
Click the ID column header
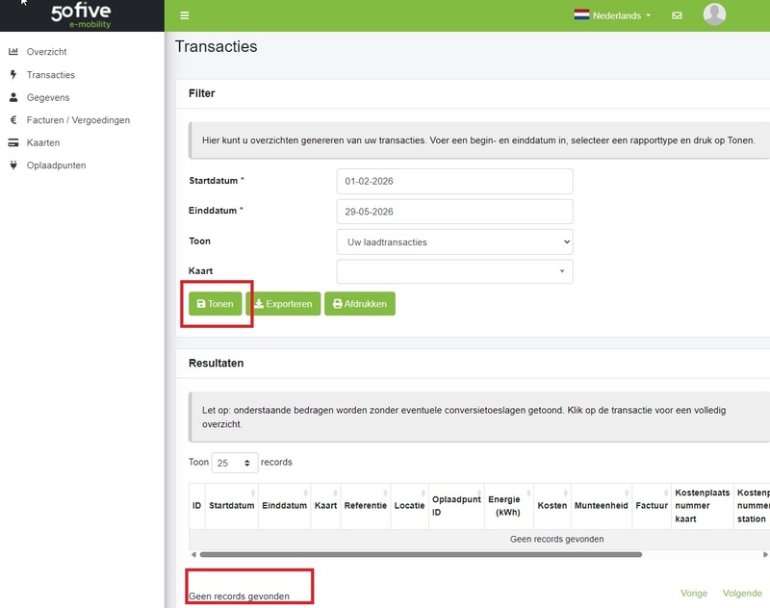pos(197,505)
